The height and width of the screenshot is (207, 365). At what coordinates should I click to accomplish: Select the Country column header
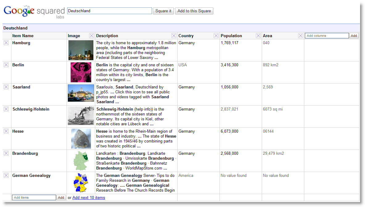click(x=186, y=36)
